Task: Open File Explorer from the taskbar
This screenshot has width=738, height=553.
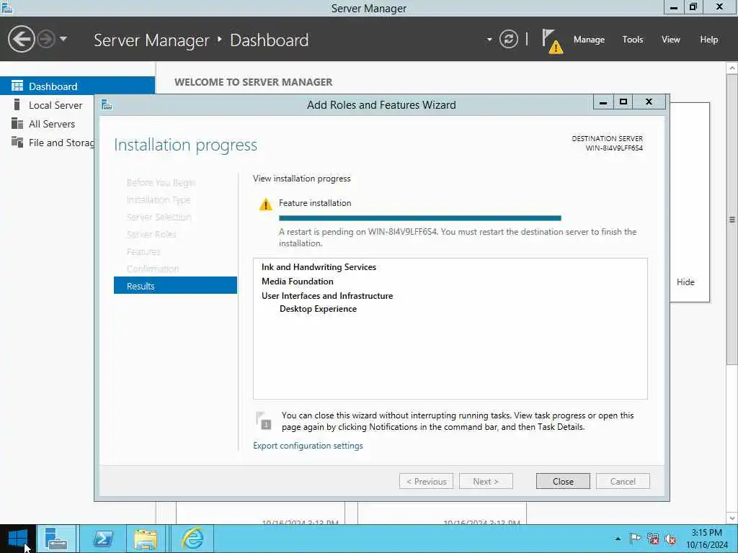Action: 146,539
